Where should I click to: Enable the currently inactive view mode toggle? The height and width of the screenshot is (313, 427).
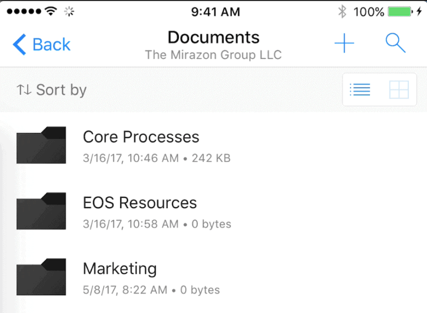(x=399, y=89)
